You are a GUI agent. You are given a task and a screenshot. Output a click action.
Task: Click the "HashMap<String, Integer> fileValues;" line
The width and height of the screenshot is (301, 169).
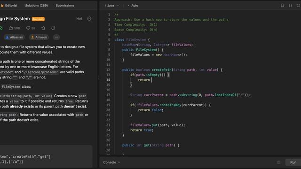pos(158,45)
